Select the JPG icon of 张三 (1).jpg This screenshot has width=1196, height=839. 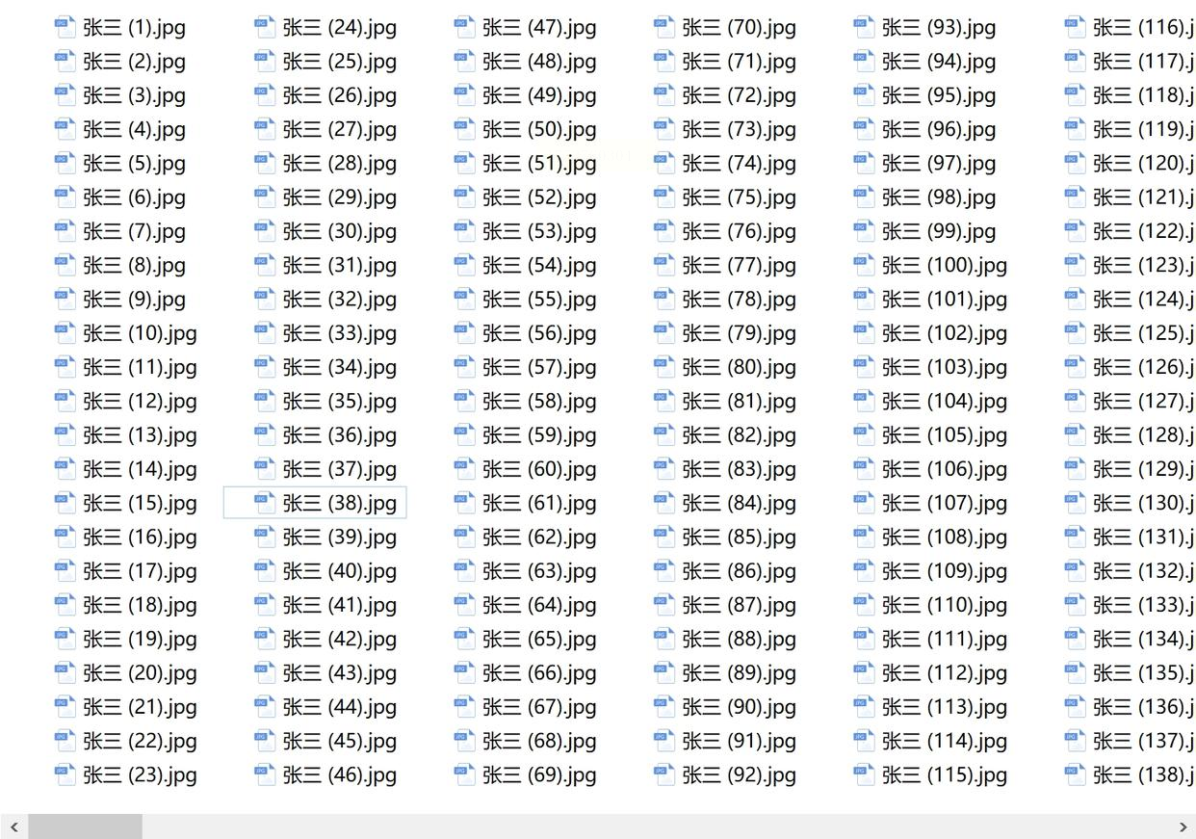[65, 27]
